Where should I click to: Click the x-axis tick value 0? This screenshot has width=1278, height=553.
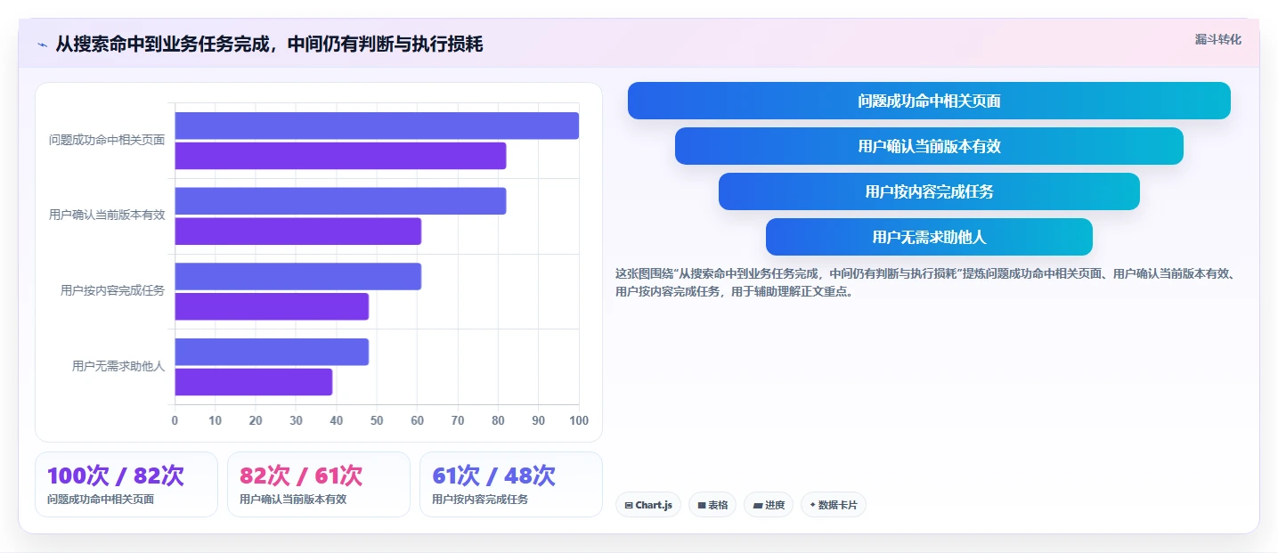(x=175, y=420)
